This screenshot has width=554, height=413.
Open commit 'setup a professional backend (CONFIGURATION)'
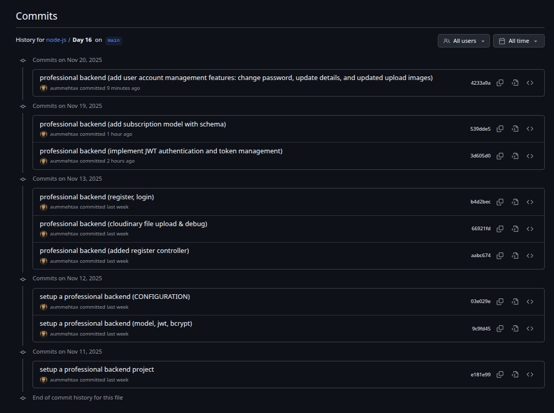(x=115, y=296)
